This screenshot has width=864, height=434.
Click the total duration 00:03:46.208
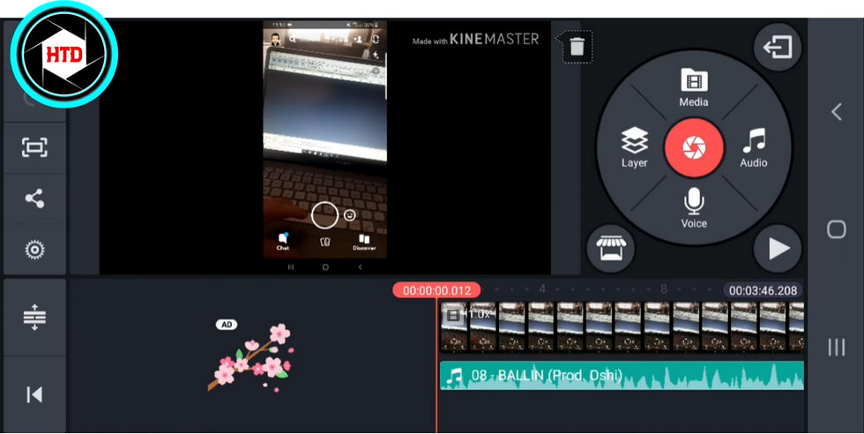pyautogui.click(x=763, y=290)
